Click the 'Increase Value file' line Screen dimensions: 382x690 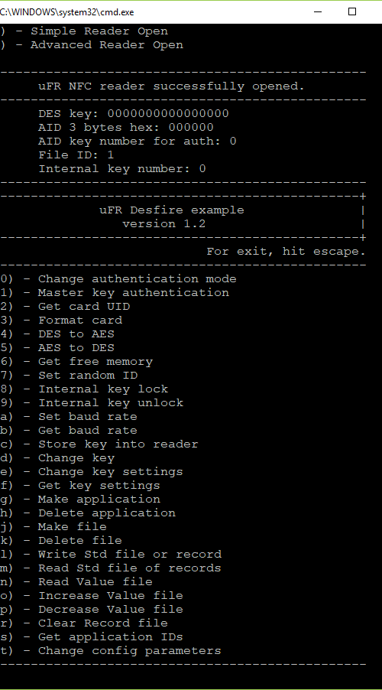92,595
